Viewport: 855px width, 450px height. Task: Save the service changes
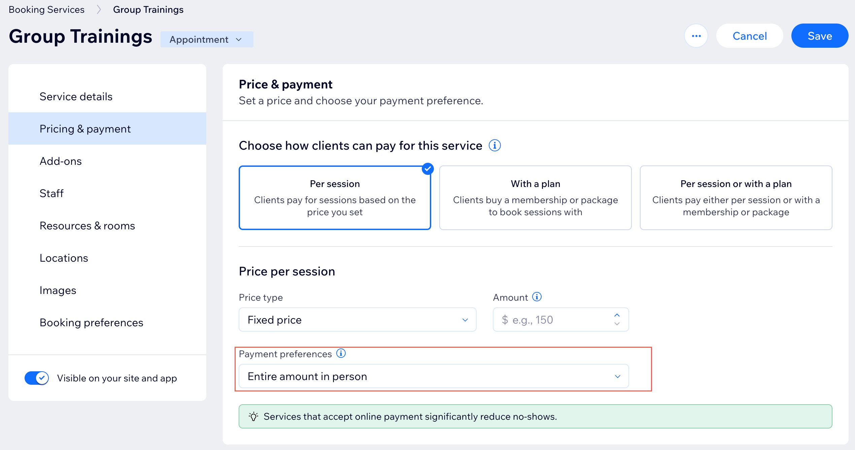pyautogui.click(x=819, y=36)
